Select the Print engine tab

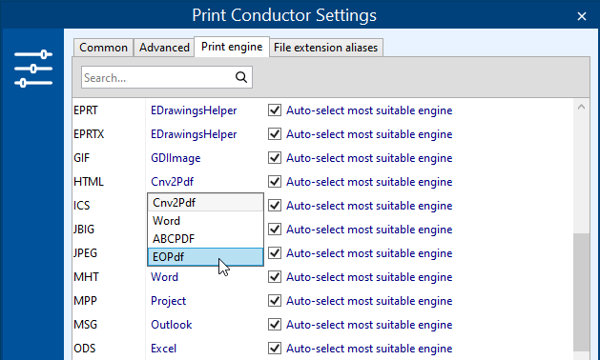[x=232, y=47]
